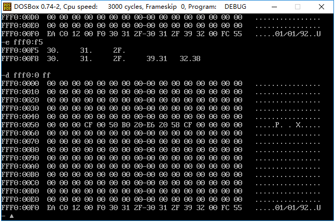Click address FFF0:0070 row
335x222 pixels.
(x=20, y=142)
